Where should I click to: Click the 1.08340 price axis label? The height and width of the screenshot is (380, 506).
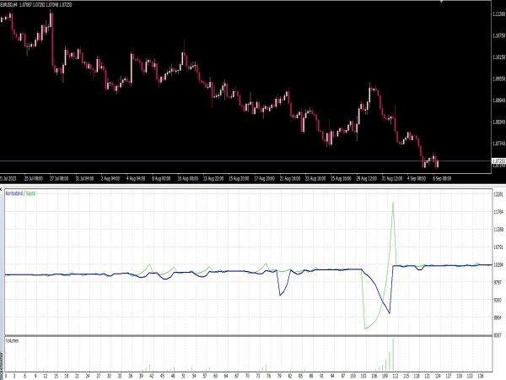coord(499,122)
